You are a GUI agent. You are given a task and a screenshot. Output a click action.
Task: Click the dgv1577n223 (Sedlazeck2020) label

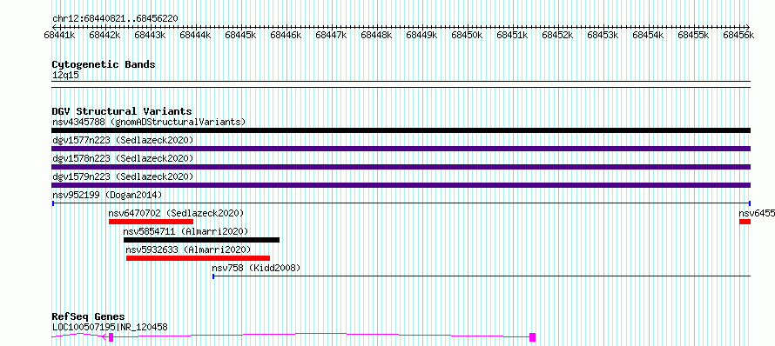point(123,140)
